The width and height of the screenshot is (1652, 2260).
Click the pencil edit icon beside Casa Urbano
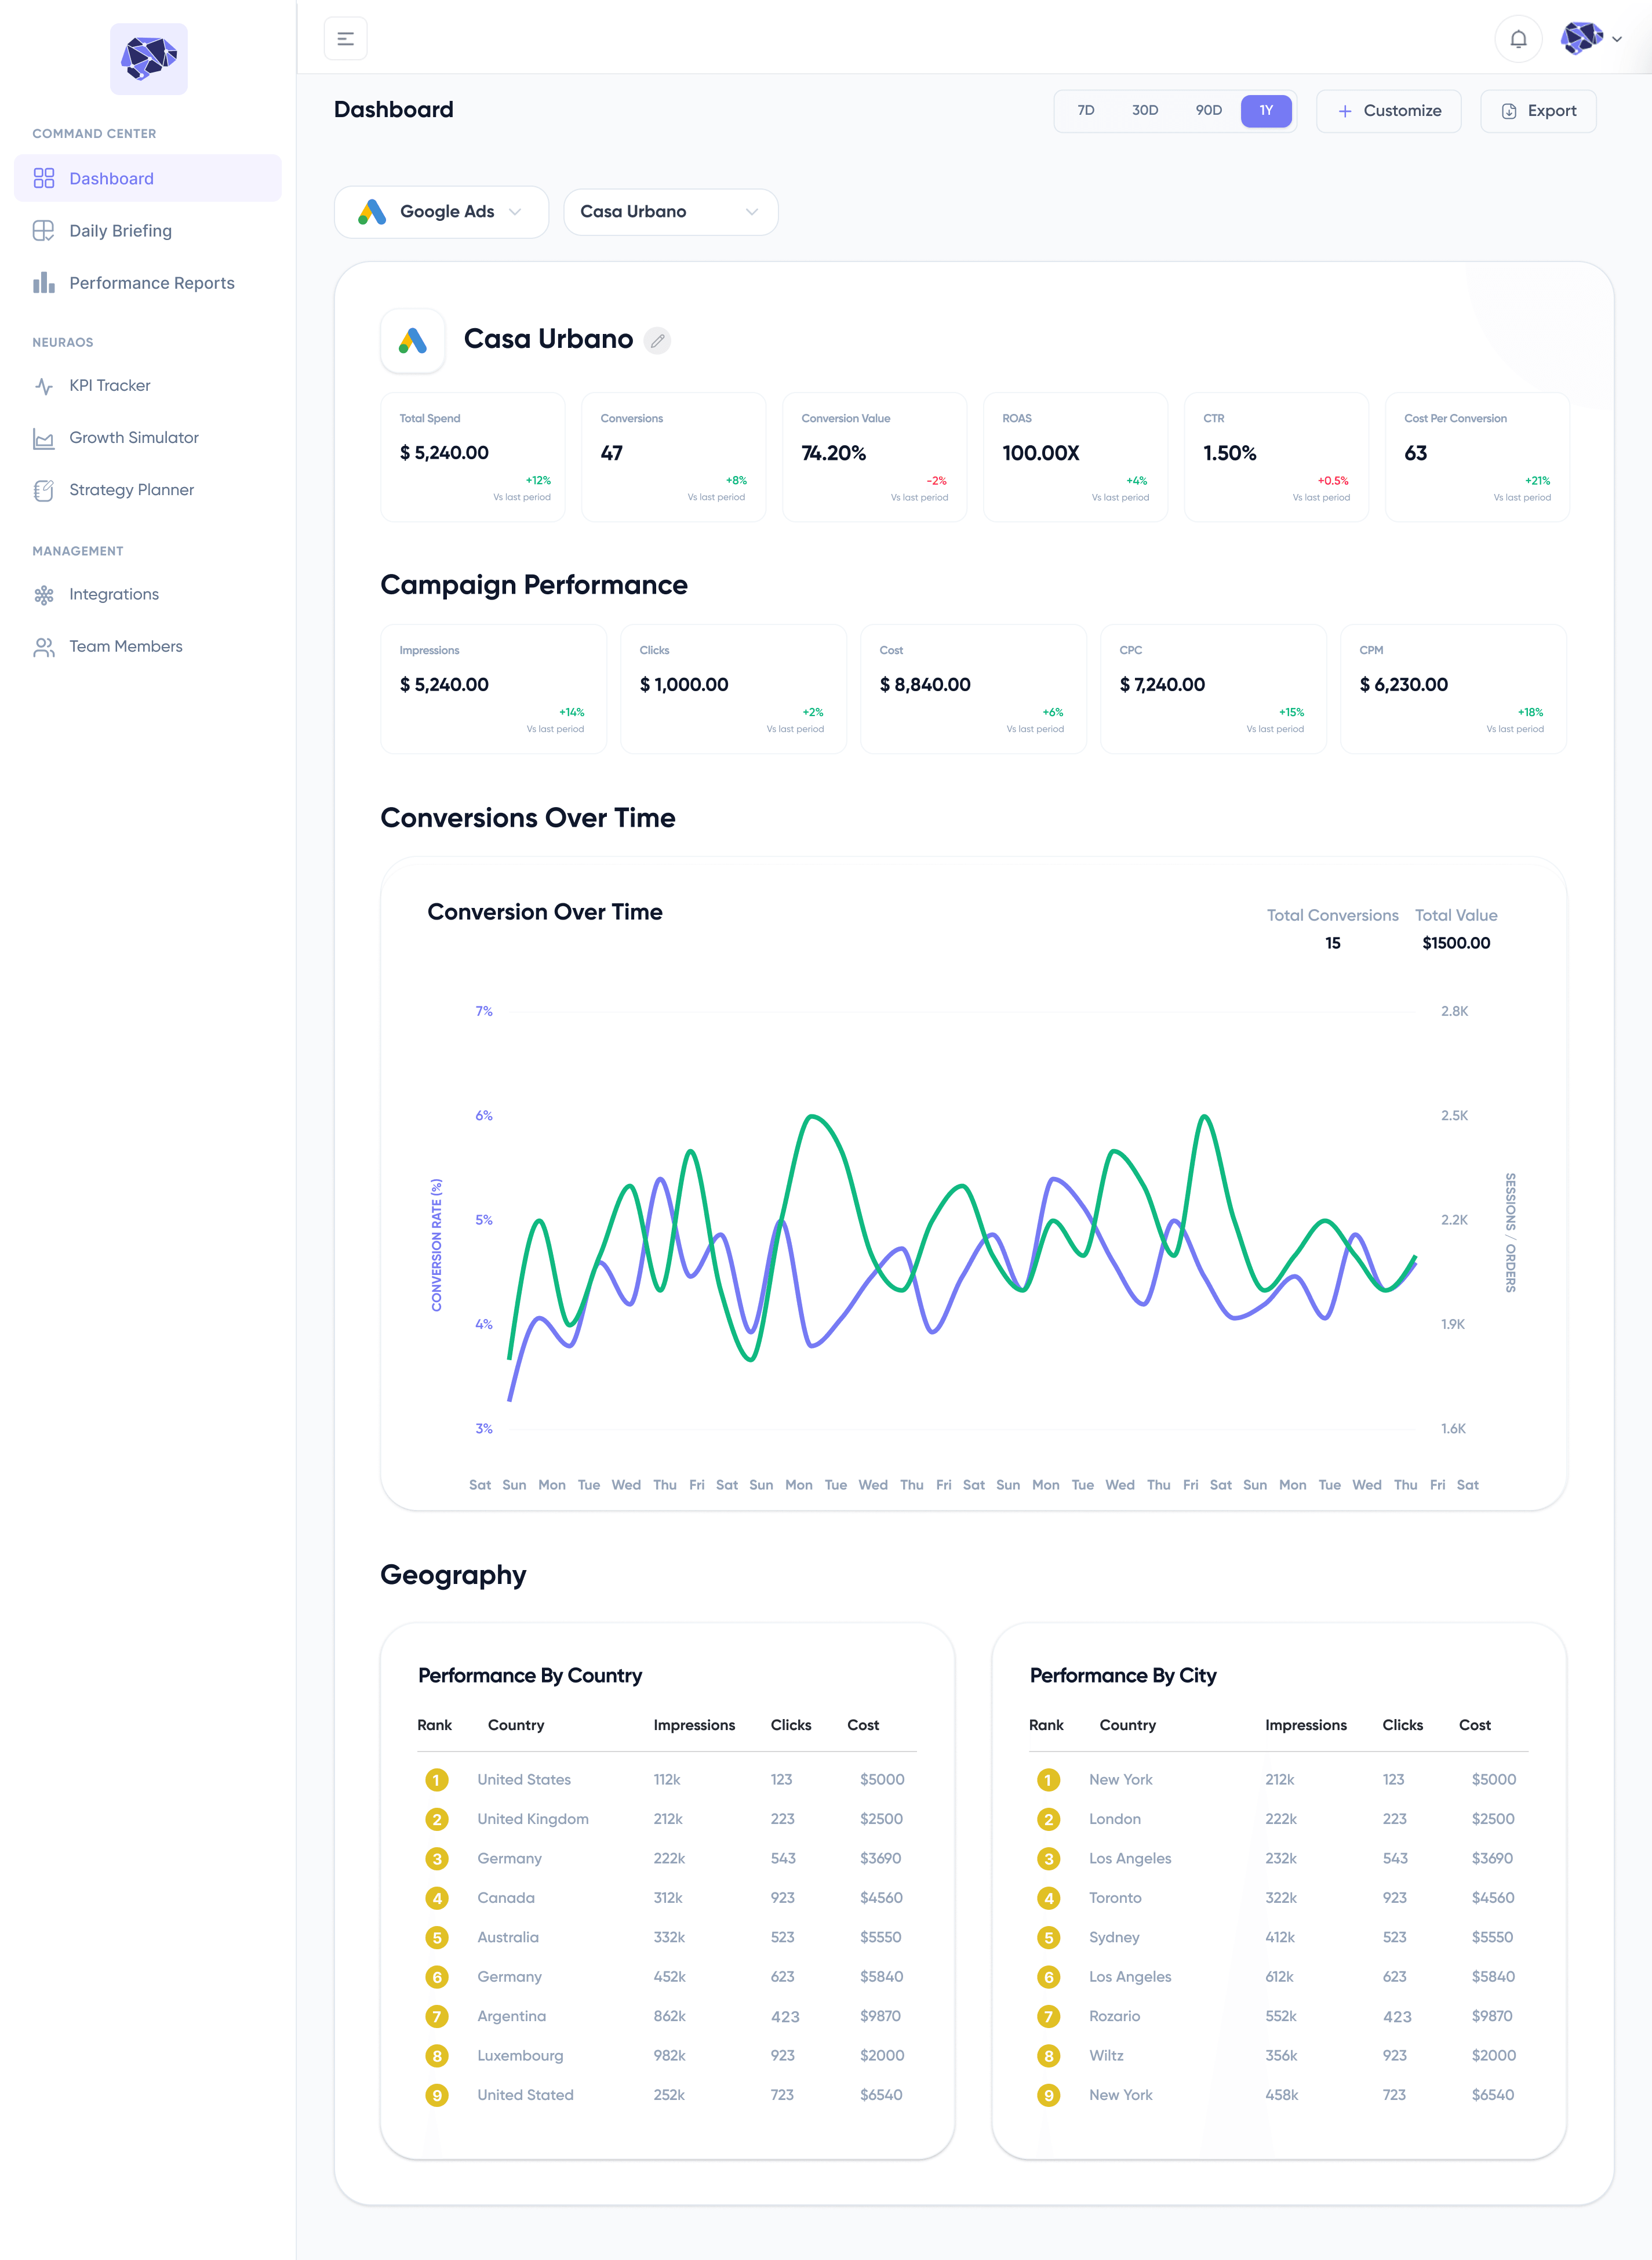(x=657, y=340)
